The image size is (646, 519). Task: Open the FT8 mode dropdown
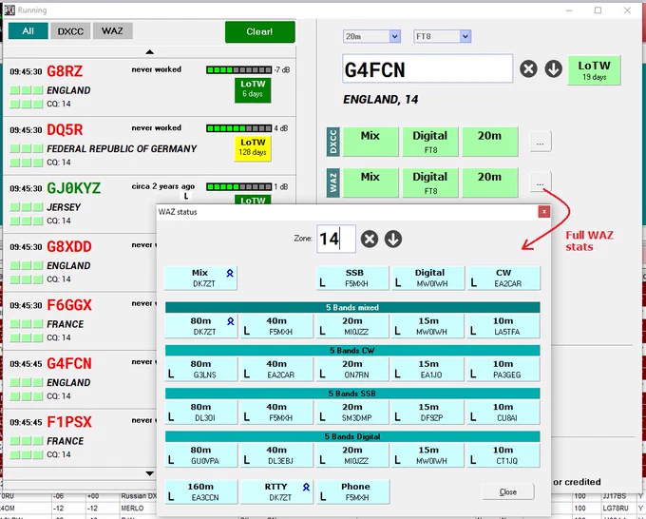click(465, 36)
